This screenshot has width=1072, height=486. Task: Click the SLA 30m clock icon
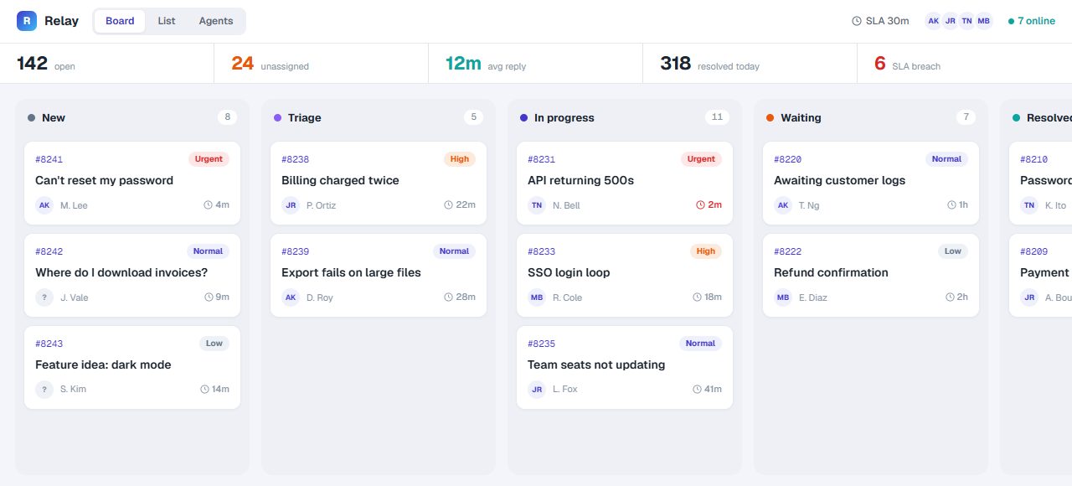(x=857, y=21)
